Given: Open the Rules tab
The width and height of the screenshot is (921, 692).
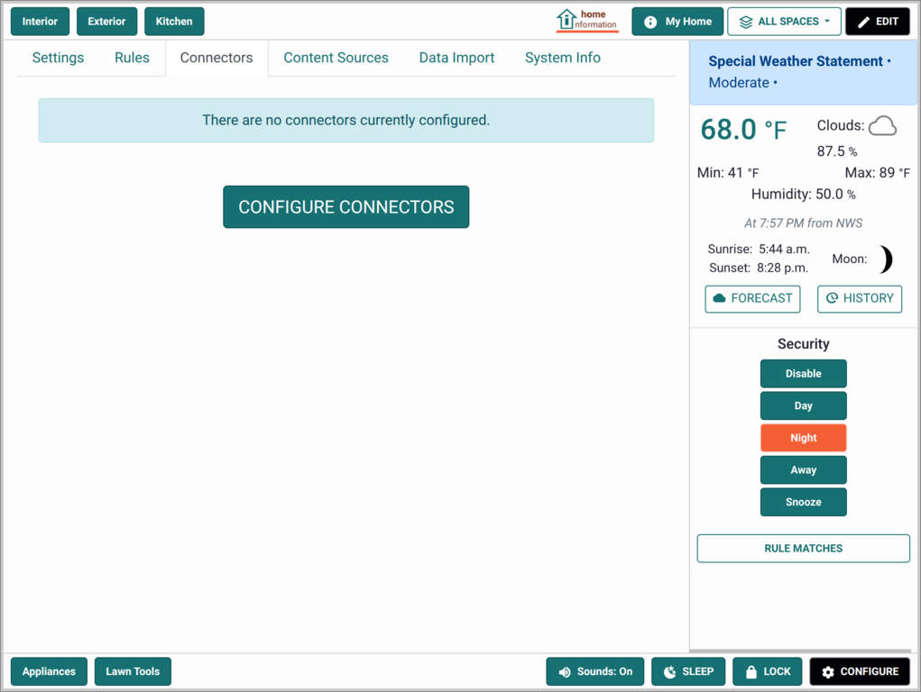Looking at the screenshot, I should [x=133, y=58].
